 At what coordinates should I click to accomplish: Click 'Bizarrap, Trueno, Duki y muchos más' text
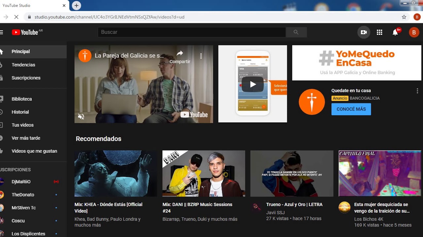(200, 219)
